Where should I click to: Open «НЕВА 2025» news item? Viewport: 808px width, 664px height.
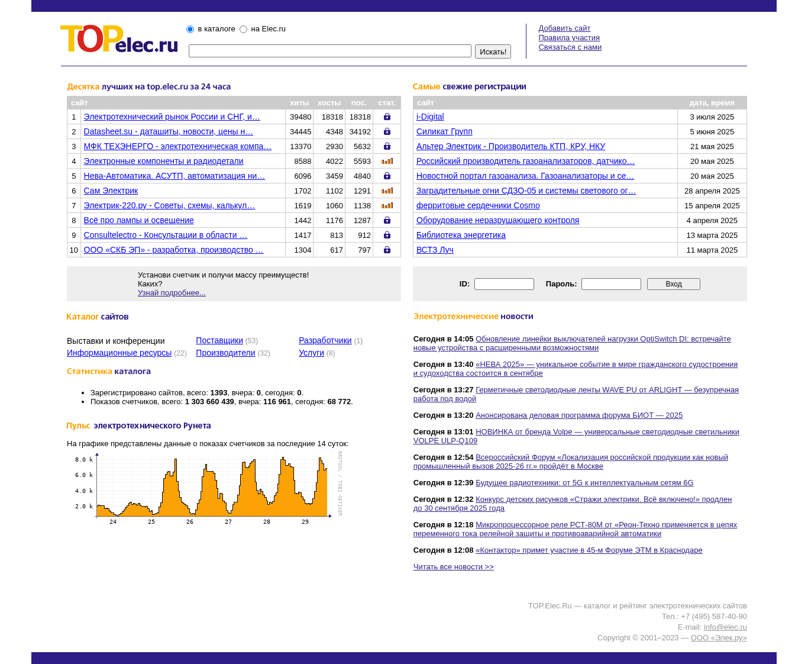click(x=576, y=369)
